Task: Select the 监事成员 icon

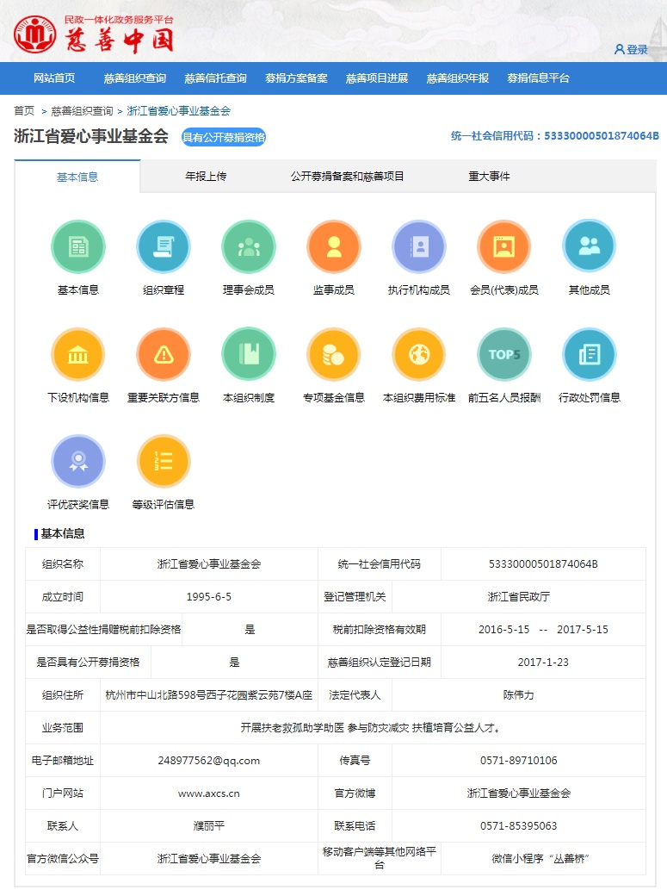Action: (x=334, y=247)
